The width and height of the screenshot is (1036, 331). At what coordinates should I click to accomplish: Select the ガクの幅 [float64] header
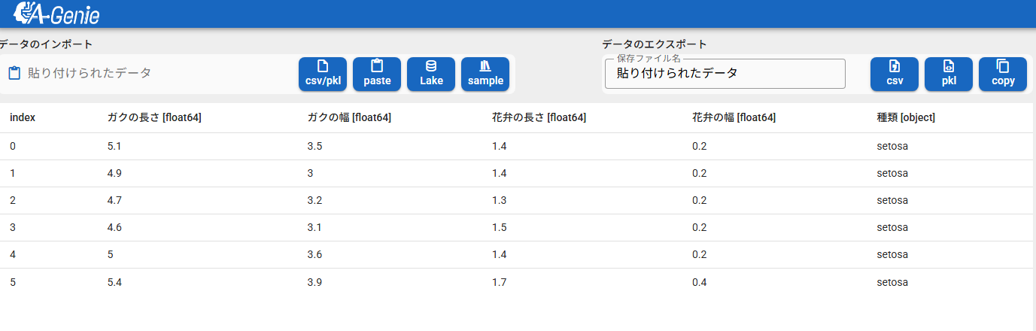point(349,117)
